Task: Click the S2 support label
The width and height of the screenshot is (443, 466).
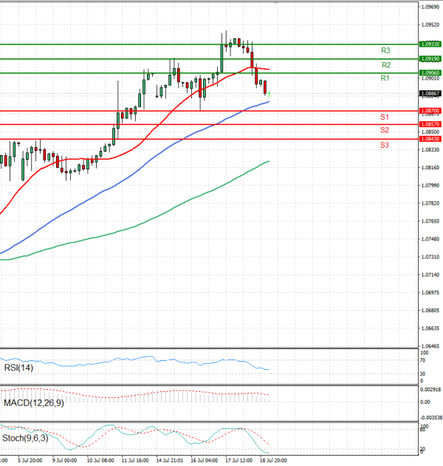Action: 385,130
